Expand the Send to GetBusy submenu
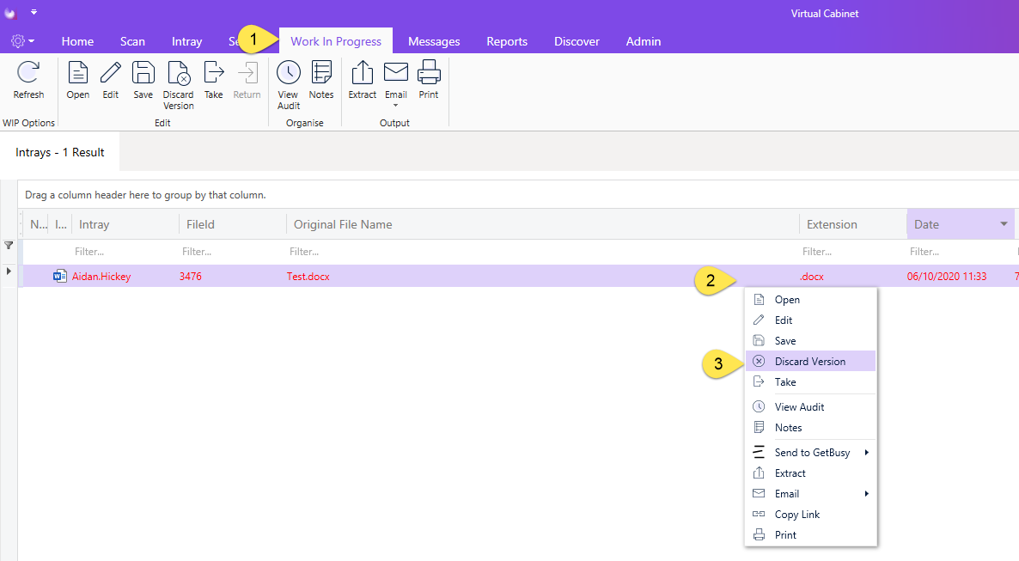 pos(810,453)
